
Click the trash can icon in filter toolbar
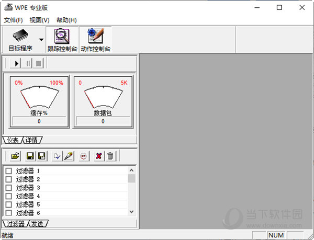coord(110,156)
